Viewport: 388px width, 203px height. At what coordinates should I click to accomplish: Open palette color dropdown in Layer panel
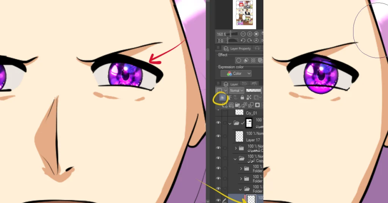(x=221, y=90)
